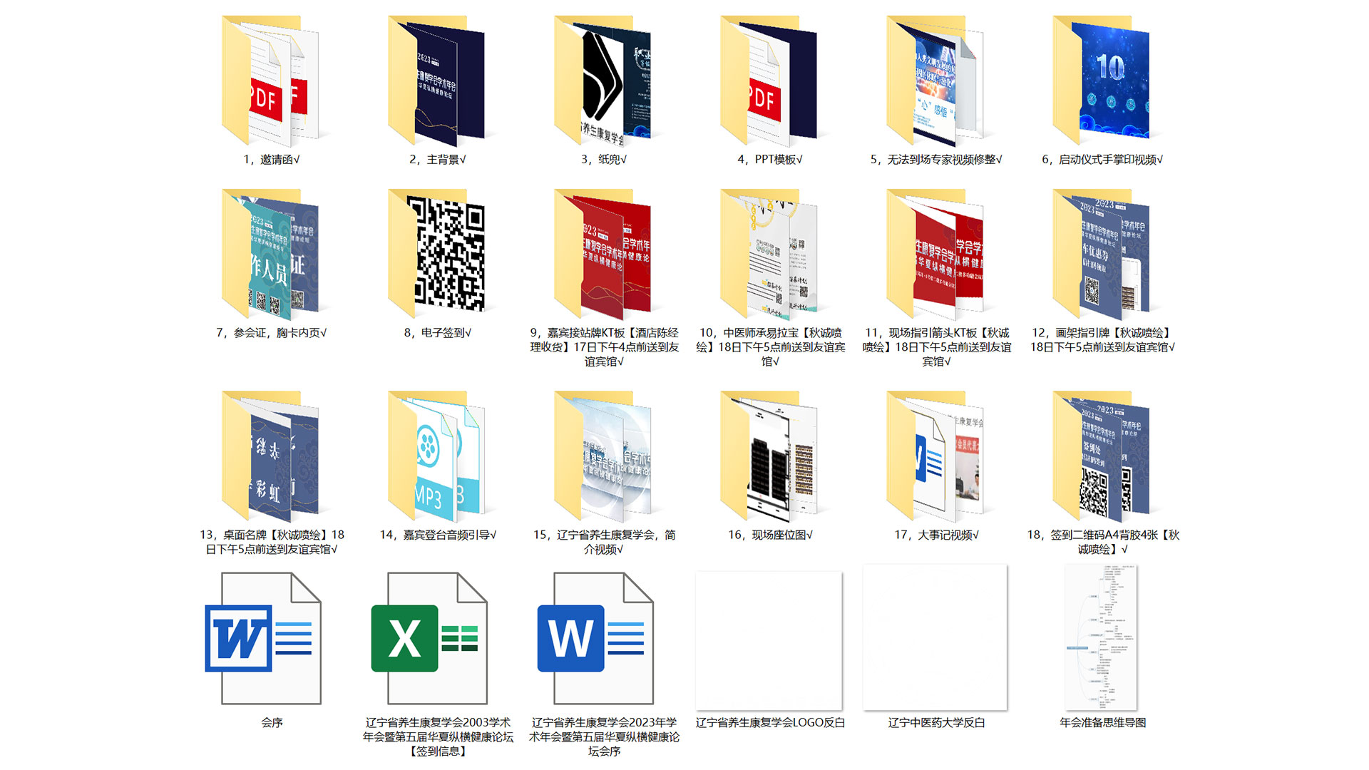The height and width of the screenshot is (770, 1369).
Task: Click the '5，无法到场专家视频修整√' filename text
Action: pos(936,160)
